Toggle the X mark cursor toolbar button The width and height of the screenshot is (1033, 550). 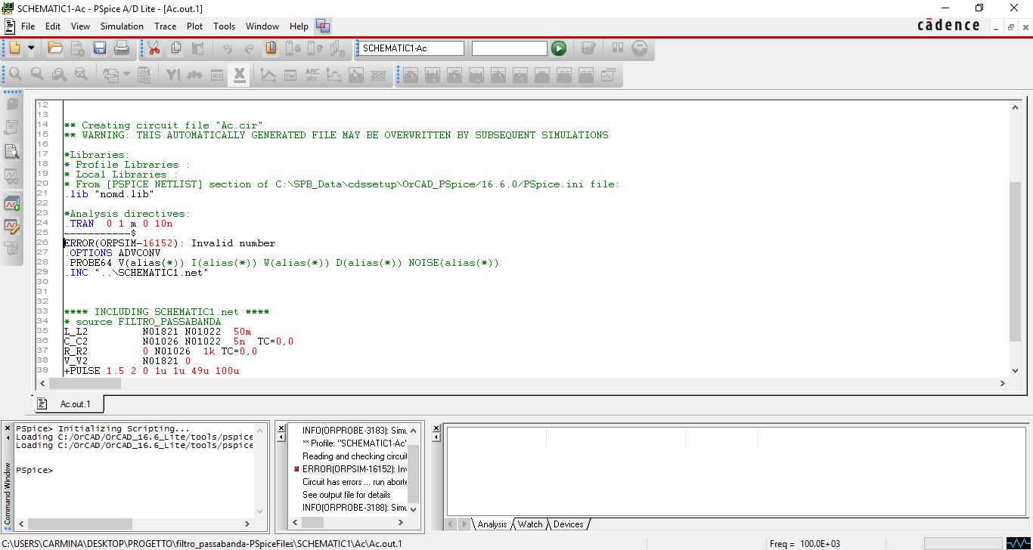(x=239, y=75)
